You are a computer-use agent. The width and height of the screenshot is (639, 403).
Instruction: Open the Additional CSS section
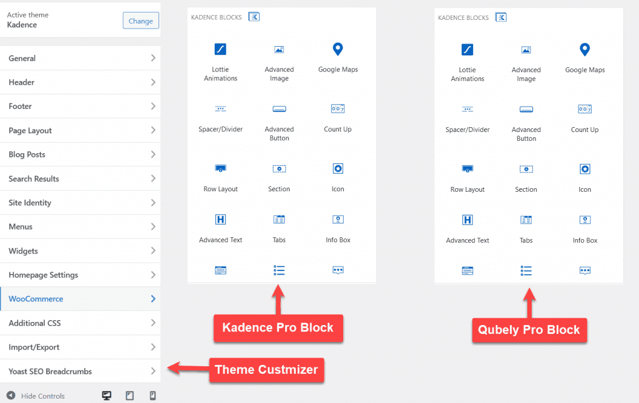point(80,323)
